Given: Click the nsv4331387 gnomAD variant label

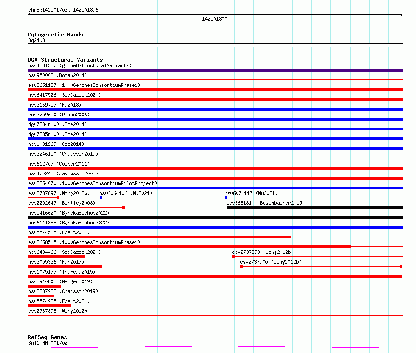Looking at the screenshot, I should (x=80, y=65).
